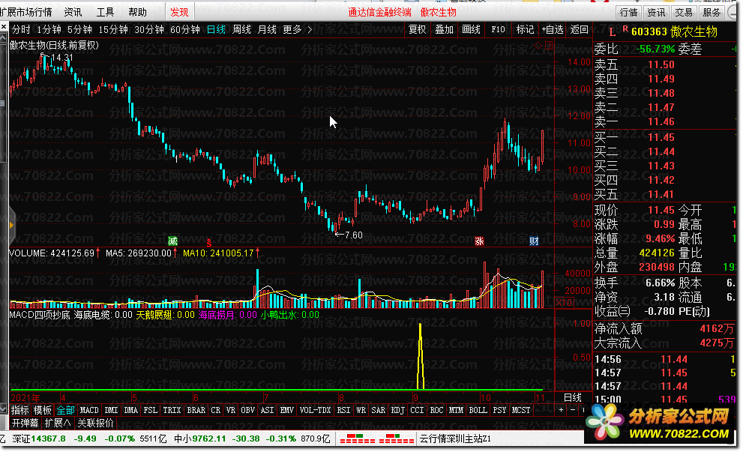
Task: Click the red-green market breadth indicator
Action: [377, 439]
